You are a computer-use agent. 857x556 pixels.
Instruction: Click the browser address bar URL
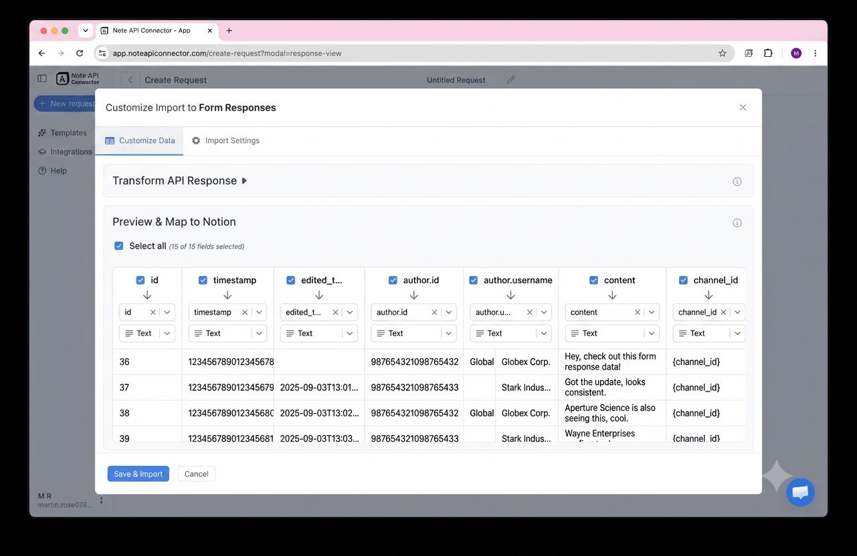point(227,53)
